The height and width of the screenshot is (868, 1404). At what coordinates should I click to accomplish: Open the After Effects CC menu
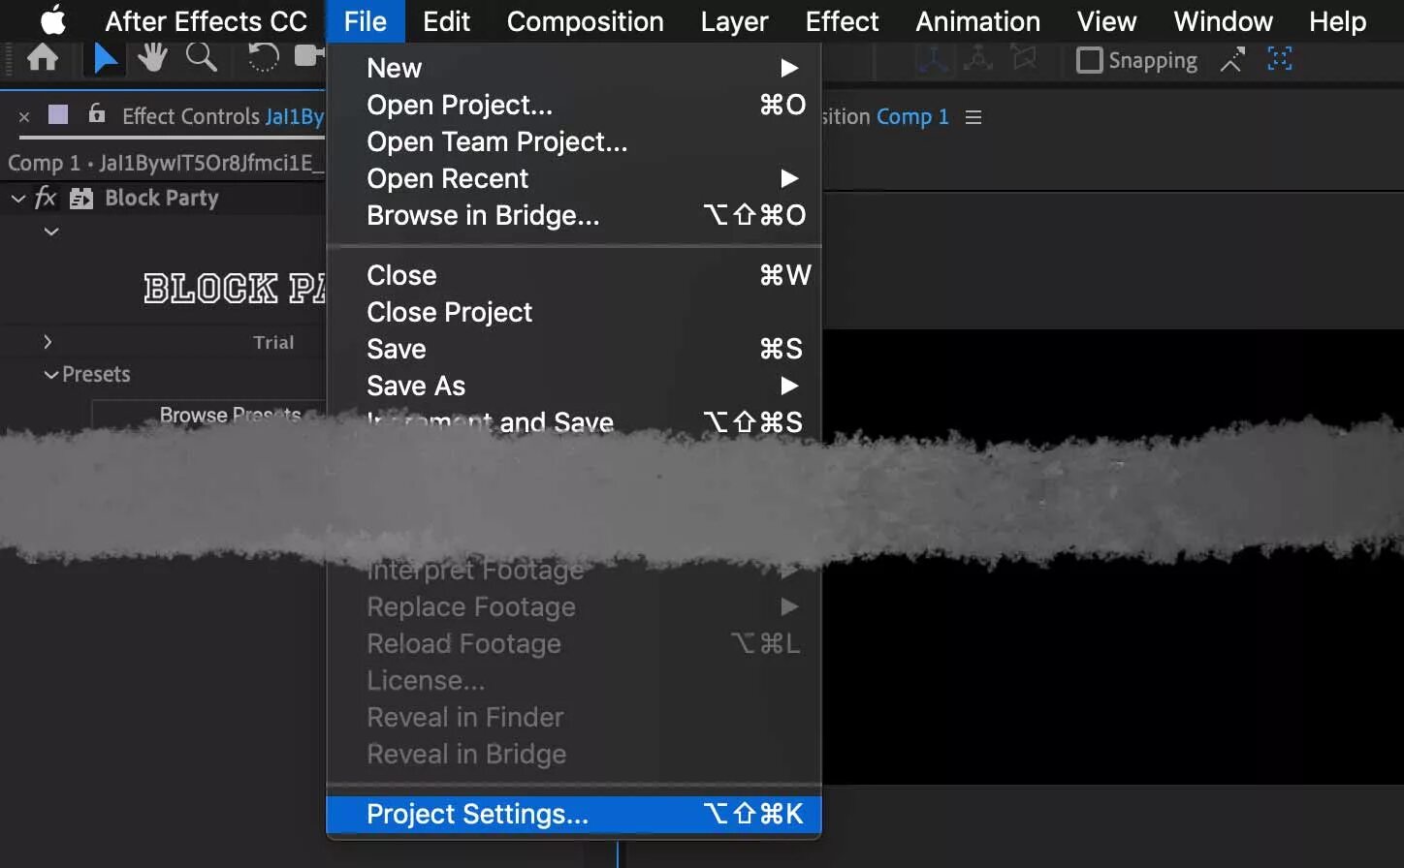pyautogui.click(x=206, y=21)
